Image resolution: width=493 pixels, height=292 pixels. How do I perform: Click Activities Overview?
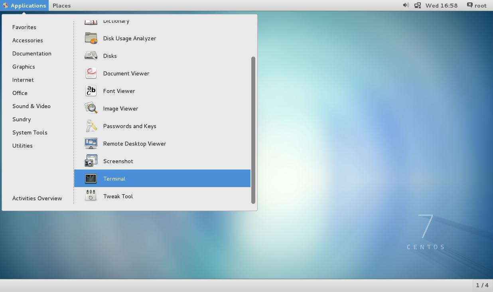coord(37,198)
